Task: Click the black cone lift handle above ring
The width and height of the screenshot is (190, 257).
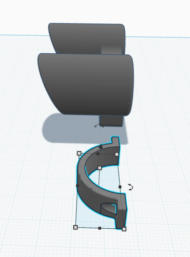Action: point(101,146)
